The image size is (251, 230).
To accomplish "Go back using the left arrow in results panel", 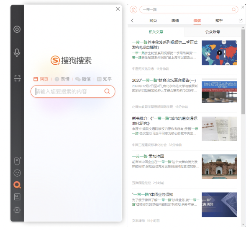I will 132,21.
